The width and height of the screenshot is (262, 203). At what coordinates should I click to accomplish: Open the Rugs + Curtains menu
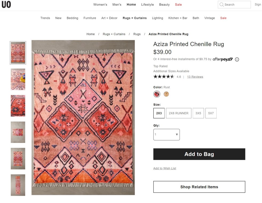[x=135, y=18]
